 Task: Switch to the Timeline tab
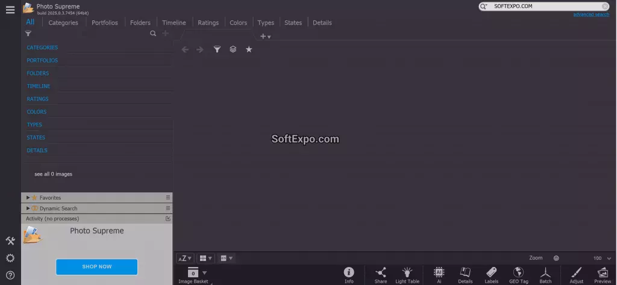(174, 23)
